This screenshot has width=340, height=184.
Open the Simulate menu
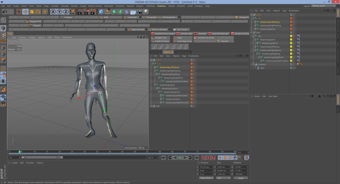coord(65,6)
